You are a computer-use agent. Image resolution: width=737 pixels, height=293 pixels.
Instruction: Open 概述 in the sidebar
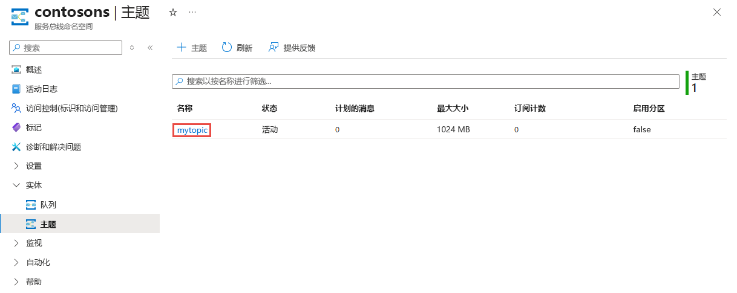click(x=34, y=70)
